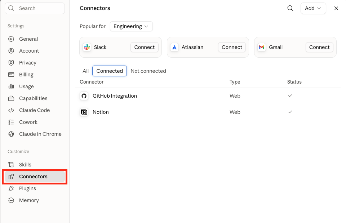Click the Web type in GitHub row
The image size is (346, 223).
(235, 96)
